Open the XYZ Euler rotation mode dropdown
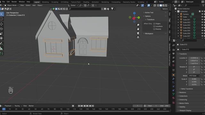 coord(194,76)
